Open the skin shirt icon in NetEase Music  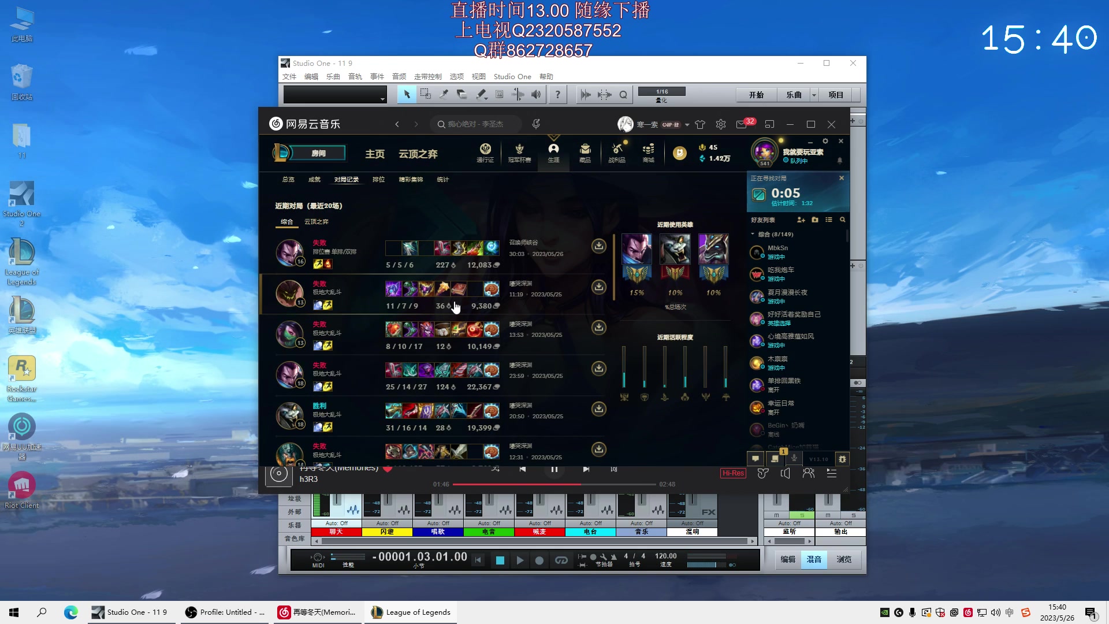tap(700, 124)
